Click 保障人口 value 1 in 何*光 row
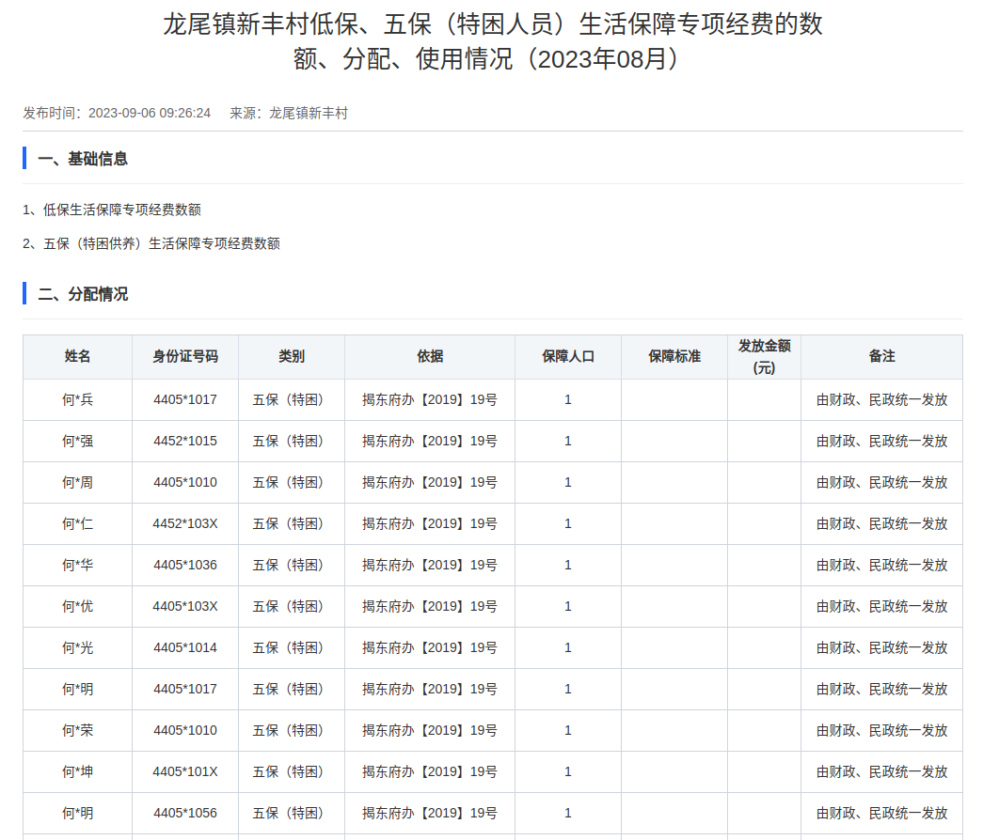983x840 pixels. click(568, 647)
